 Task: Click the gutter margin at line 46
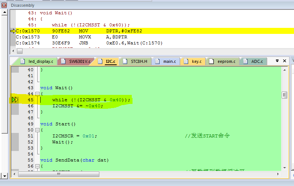[x=15, y=106]
